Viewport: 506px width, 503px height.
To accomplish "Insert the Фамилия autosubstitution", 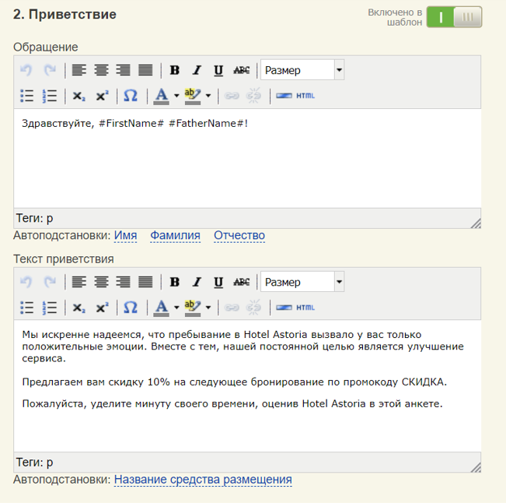I will [175, 235].
